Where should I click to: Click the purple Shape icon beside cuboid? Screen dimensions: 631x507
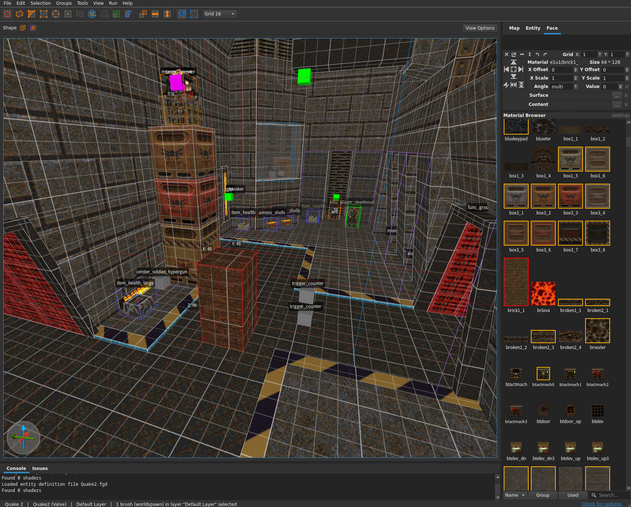(33, 28)
